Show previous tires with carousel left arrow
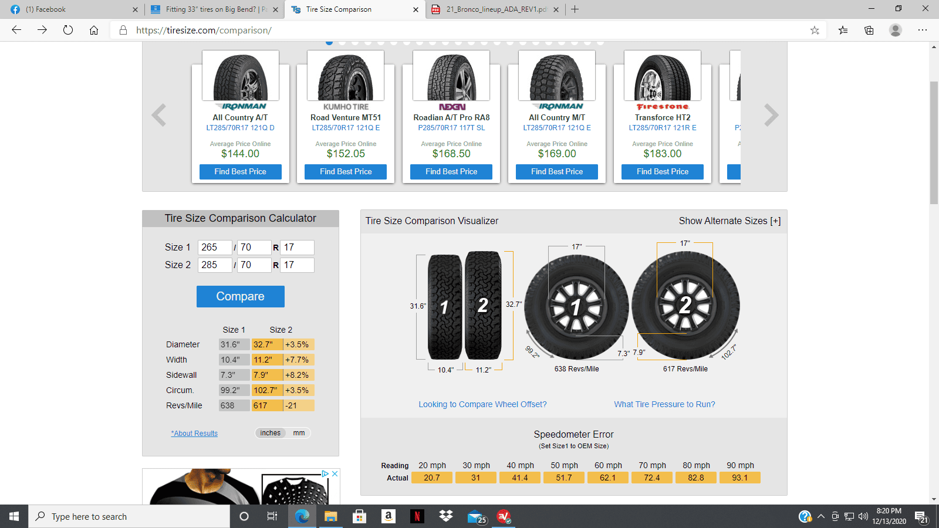This screenshot has height=528, width=939. point(158,115)
